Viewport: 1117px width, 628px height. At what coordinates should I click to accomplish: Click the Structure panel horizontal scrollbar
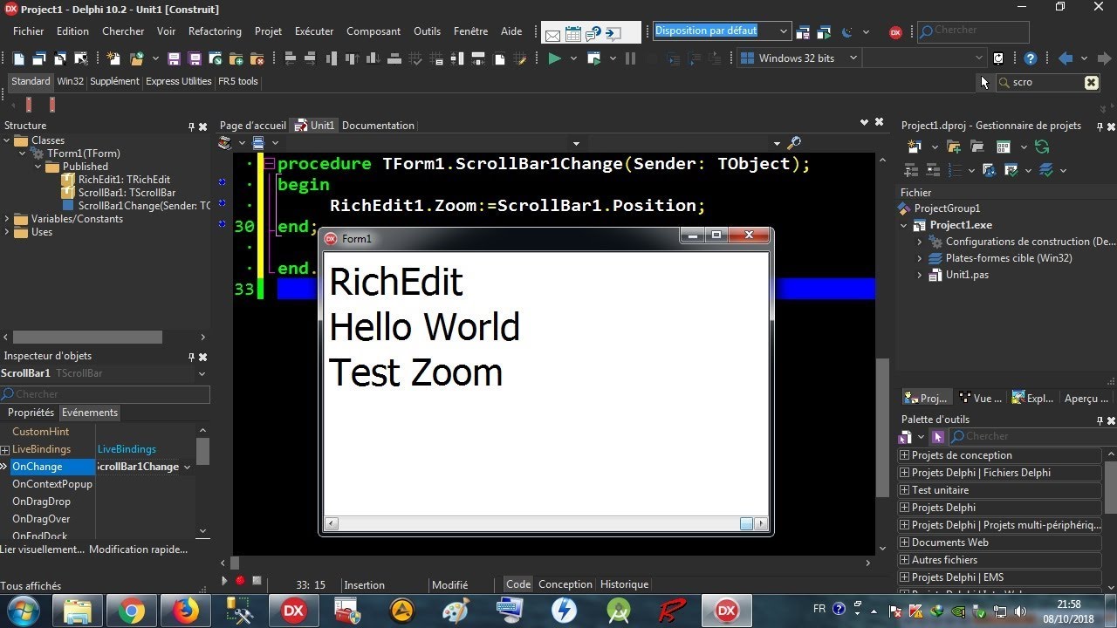click(x=87, y=337)
